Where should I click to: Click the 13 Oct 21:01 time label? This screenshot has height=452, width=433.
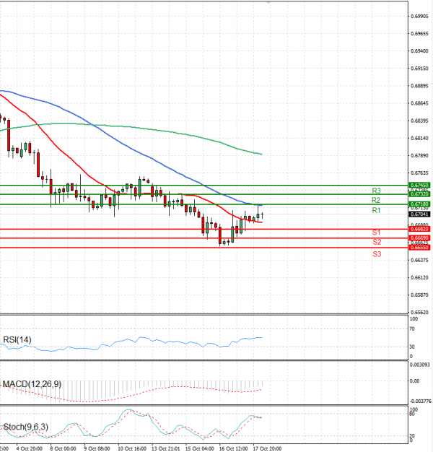click(166, 448)
